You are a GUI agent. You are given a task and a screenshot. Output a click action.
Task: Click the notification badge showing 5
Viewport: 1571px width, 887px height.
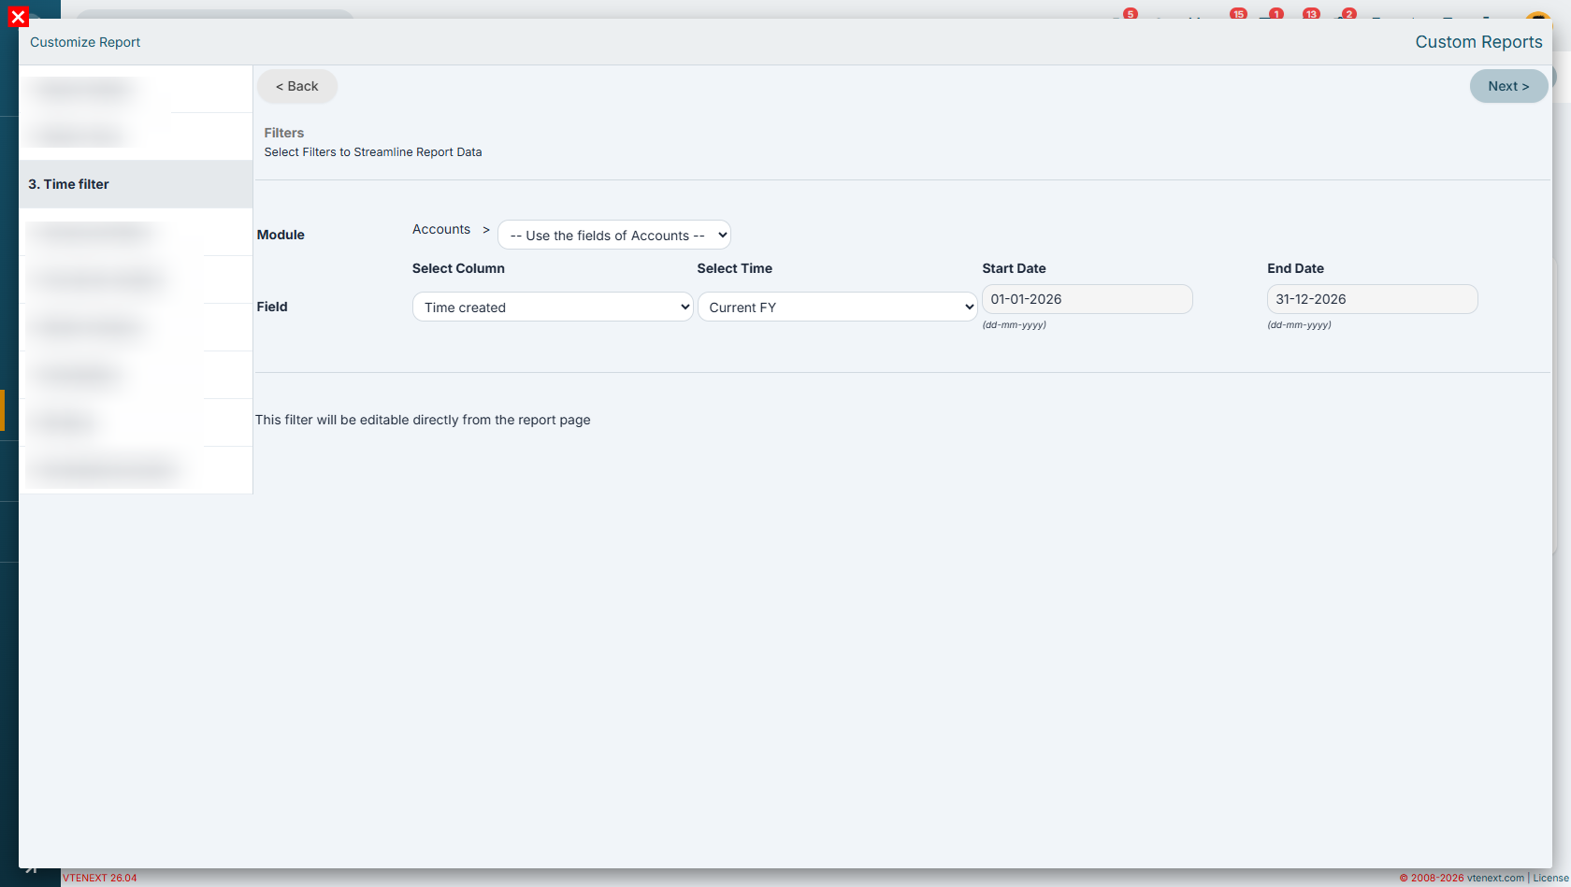click(1131, 13)
